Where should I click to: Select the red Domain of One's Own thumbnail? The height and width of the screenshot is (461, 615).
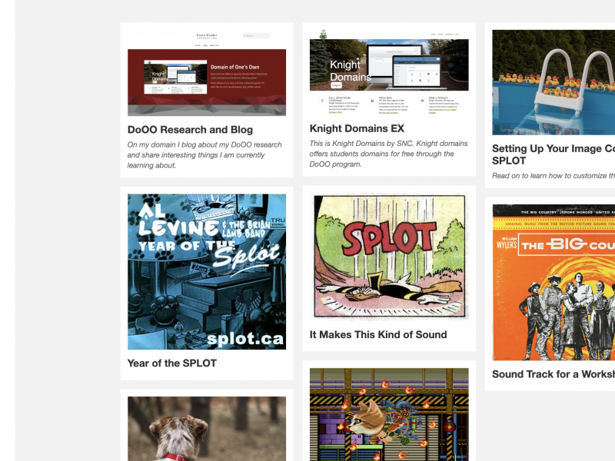point(207,82)
